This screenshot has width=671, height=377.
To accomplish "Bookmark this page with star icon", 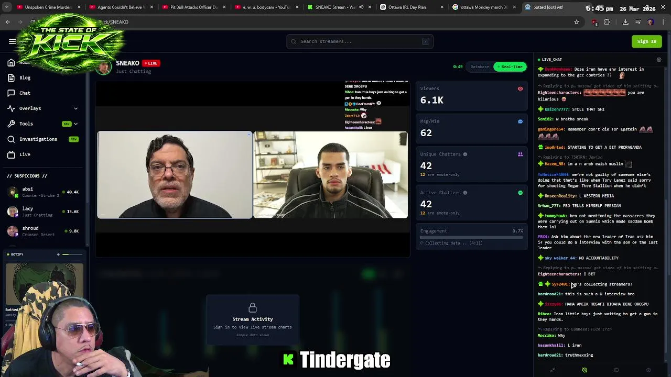I will [577, 22].
